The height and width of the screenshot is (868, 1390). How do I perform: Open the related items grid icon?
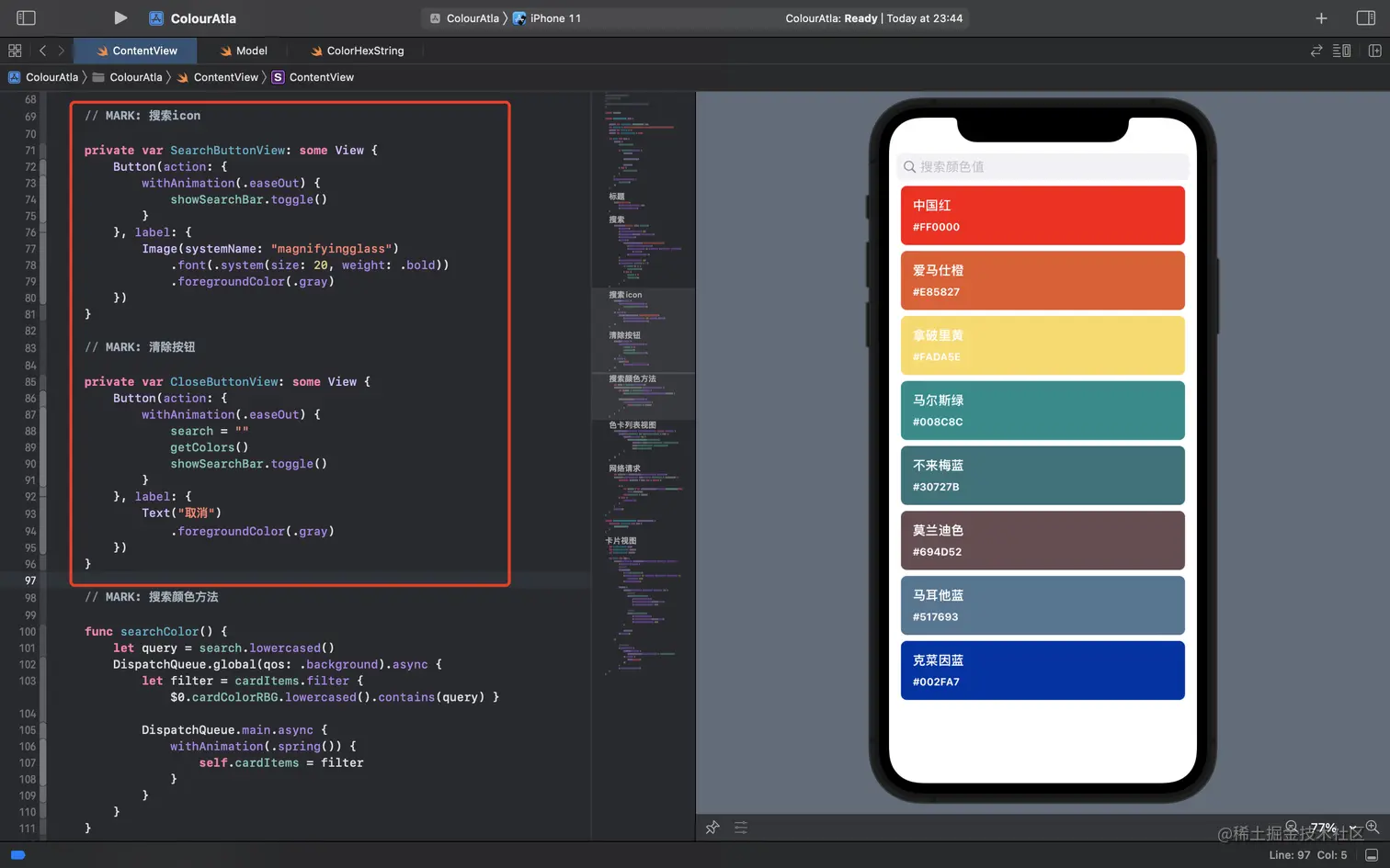tap(15, 51)
